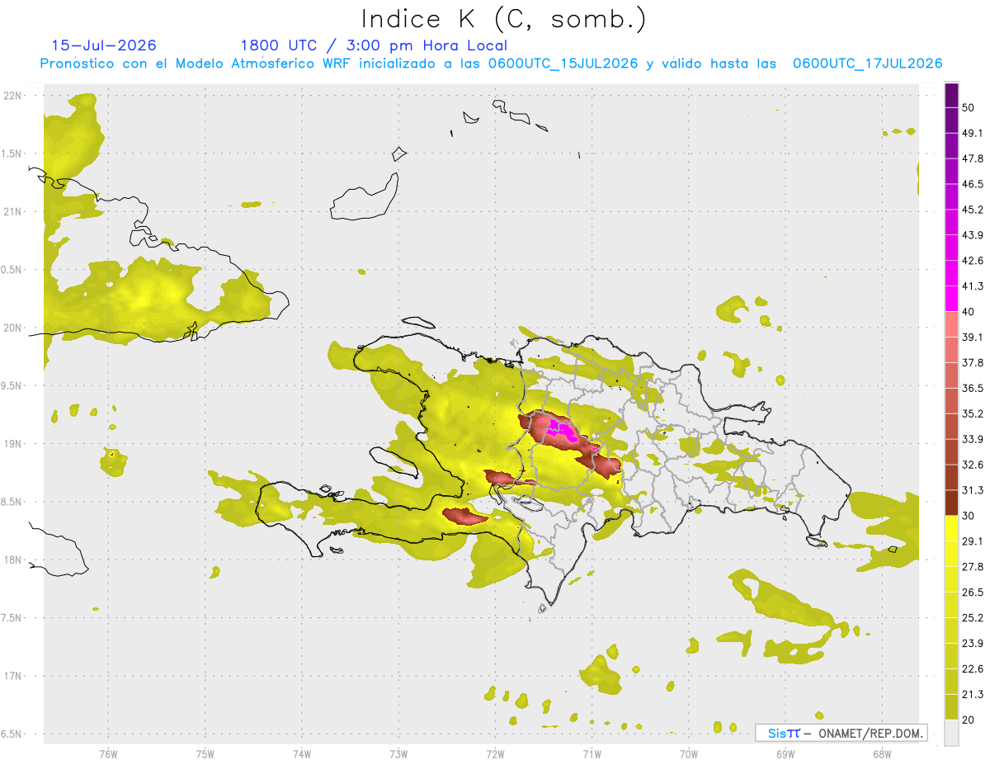Click the "37.8" colorbar value
The width and height of the screenshot is (990, 765).
(973, 362)
